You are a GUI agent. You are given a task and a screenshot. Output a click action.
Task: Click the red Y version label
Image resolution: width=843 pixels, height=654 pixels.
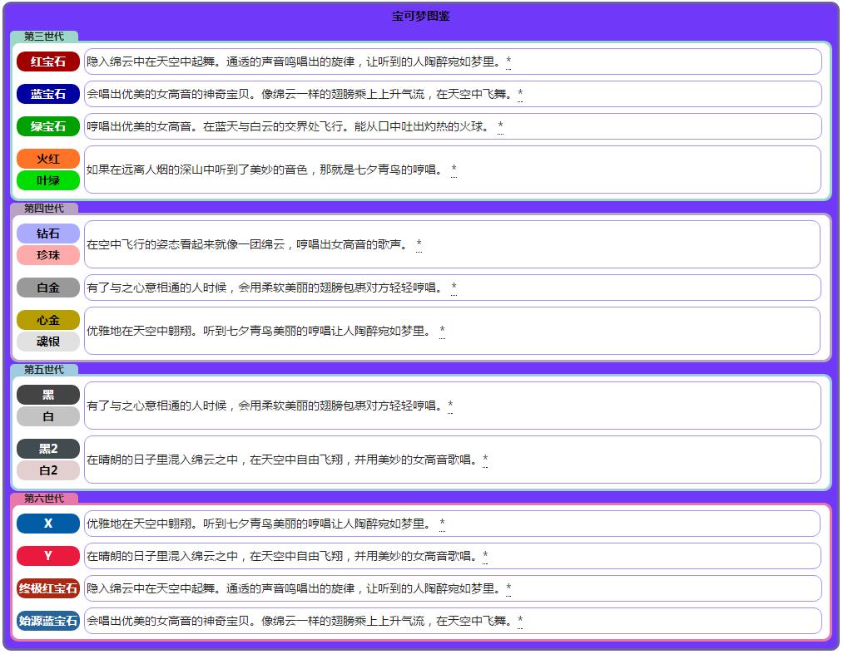click(x=47, y=556)
